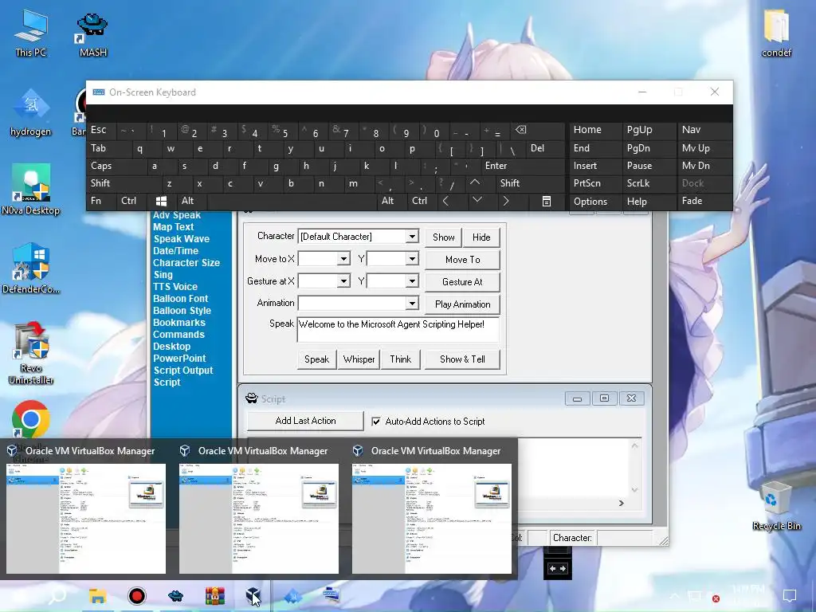Click the context menu key icon
Image resolution: width=816 pixels, height=612 pixels.
547,202
